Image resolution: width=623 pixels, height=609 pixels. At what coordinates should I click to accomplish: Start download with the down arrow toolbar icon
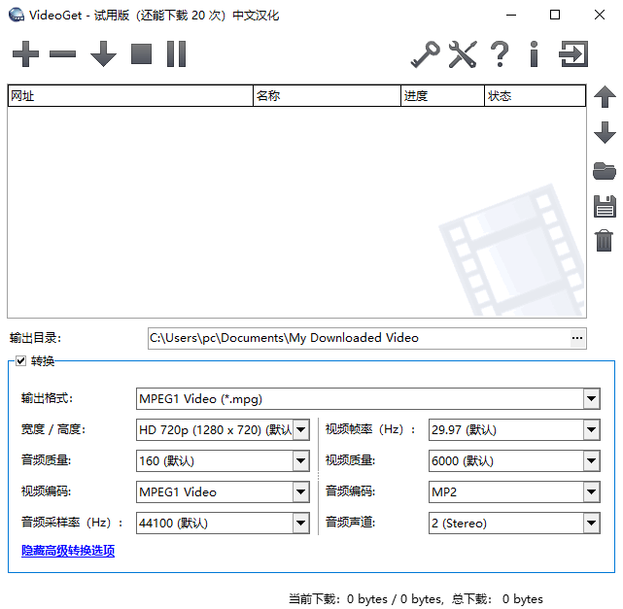tap(103, 54)
